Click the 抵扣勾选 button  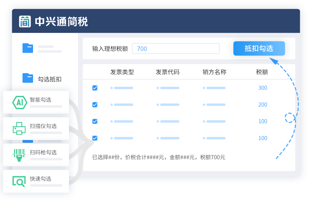pyautogui.click(x=259, y=49)
